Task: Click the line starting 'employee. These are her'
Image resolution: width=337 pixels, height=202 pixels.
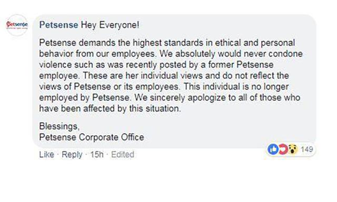Action: point(164,76)
